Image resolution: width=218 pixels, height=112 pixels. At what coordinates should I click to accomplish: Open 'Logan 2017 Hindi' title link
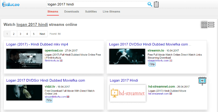124,80
